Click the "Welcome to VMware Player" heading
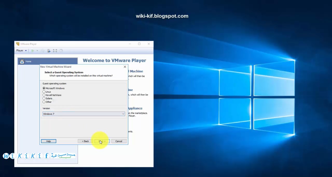The height and width of the screenshot is (177, 332). (114, 60)
